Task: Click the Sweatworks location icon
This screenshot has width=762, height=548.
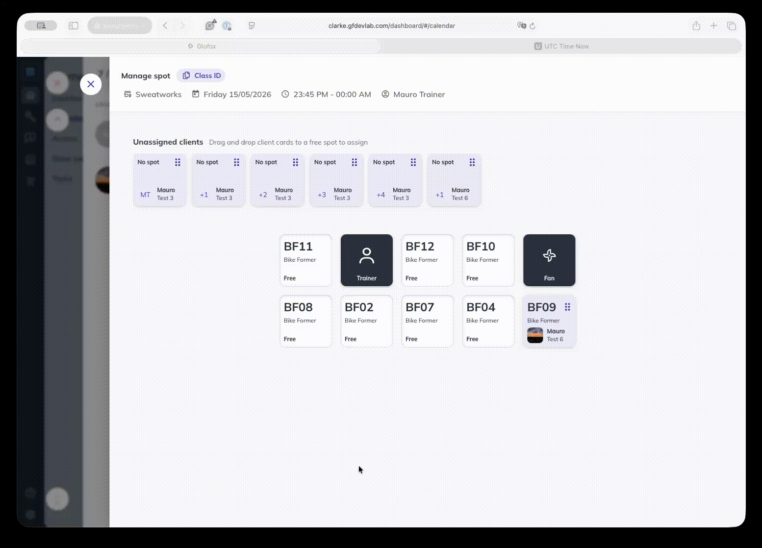Action: 127,94
